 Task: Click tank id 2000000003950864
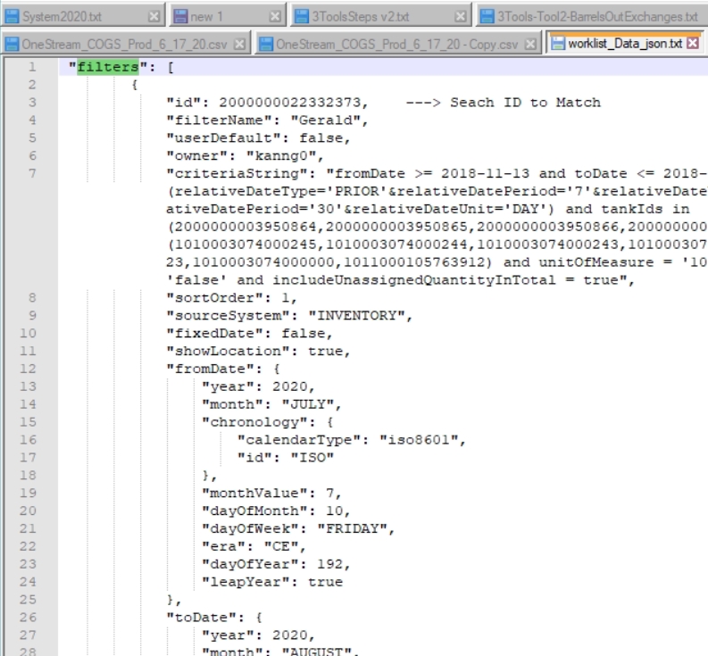246,227
